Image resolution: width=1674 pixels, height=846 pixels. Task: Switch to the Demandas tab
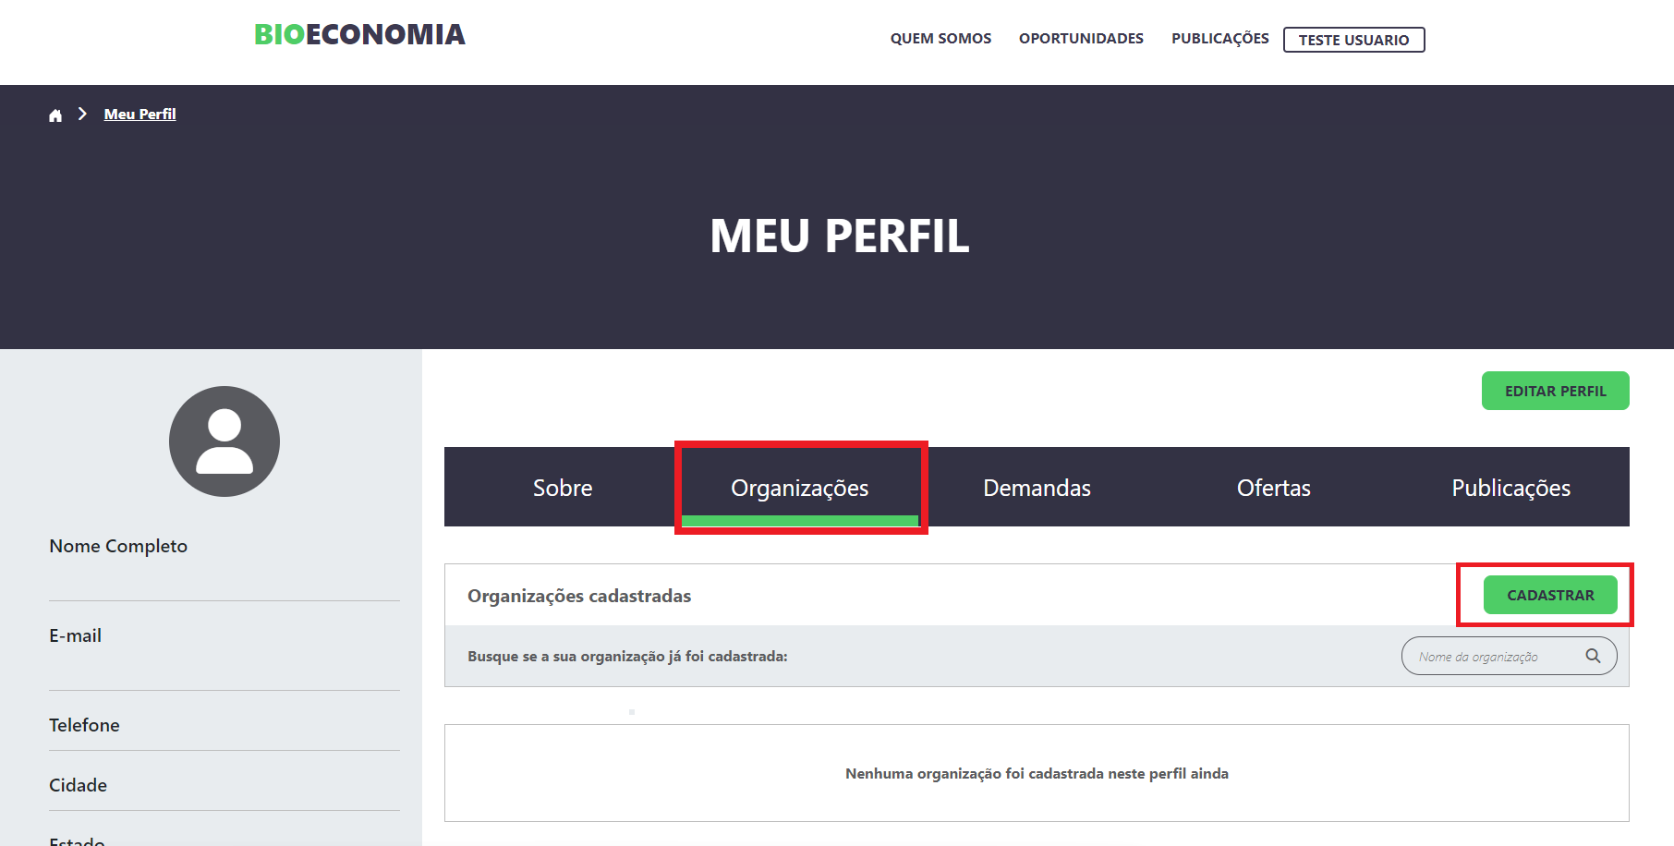1037,488
